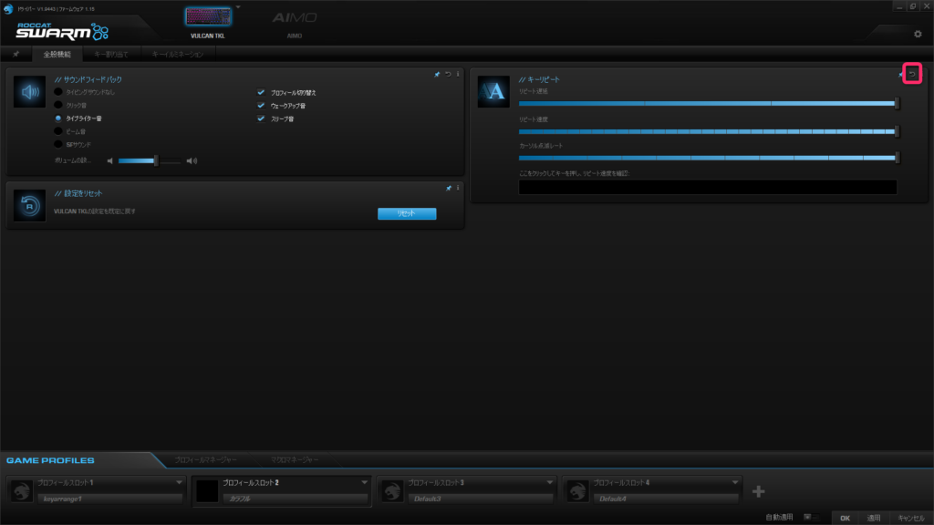Confirm with the OK button
Image resolution: width=934 pixels, height=525 pixels.
click(x=845, y=518)
